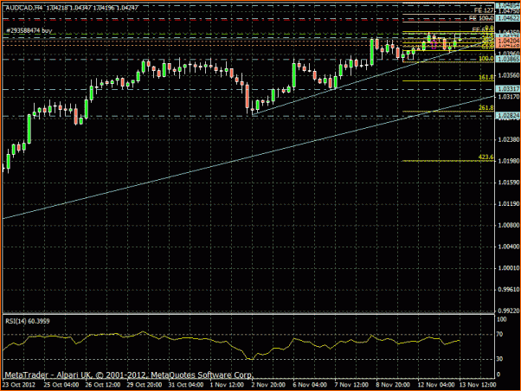This screenshot has height=391, width=521.
Task: Click the RSI scale value 100
Action: [x=501, y=319]
